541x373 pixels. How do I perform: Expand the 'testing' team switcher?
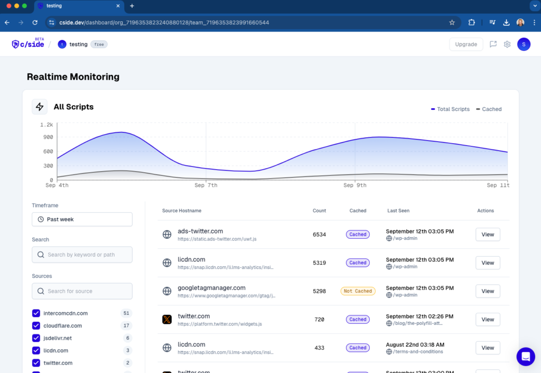78,44
